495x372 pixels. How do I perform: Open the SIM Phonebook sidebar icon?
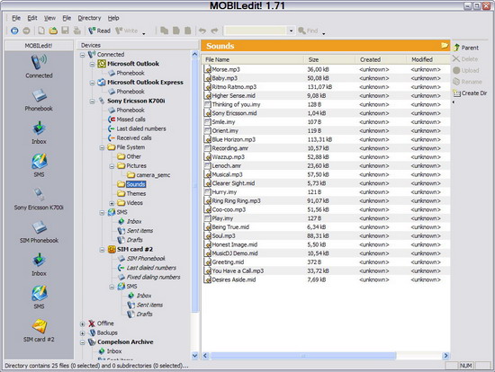tap(39, 232)
